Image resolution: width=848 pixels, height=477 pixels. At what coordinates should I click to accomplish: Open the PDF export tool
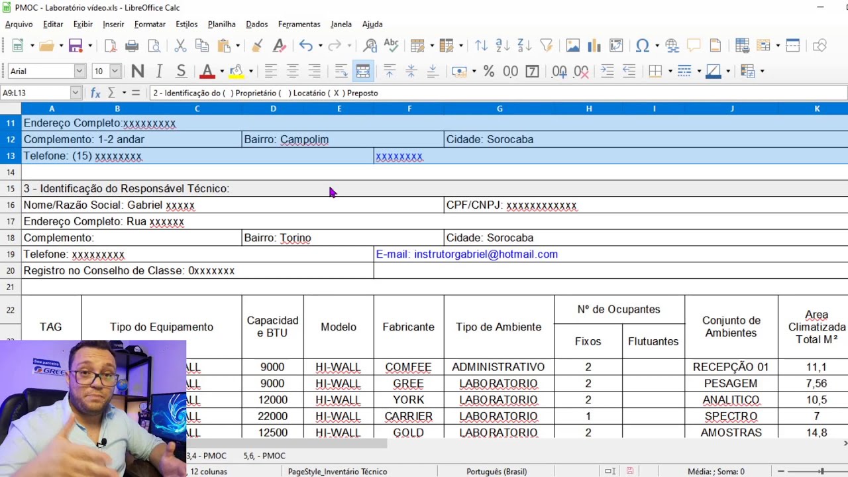(x=111, y=46)
